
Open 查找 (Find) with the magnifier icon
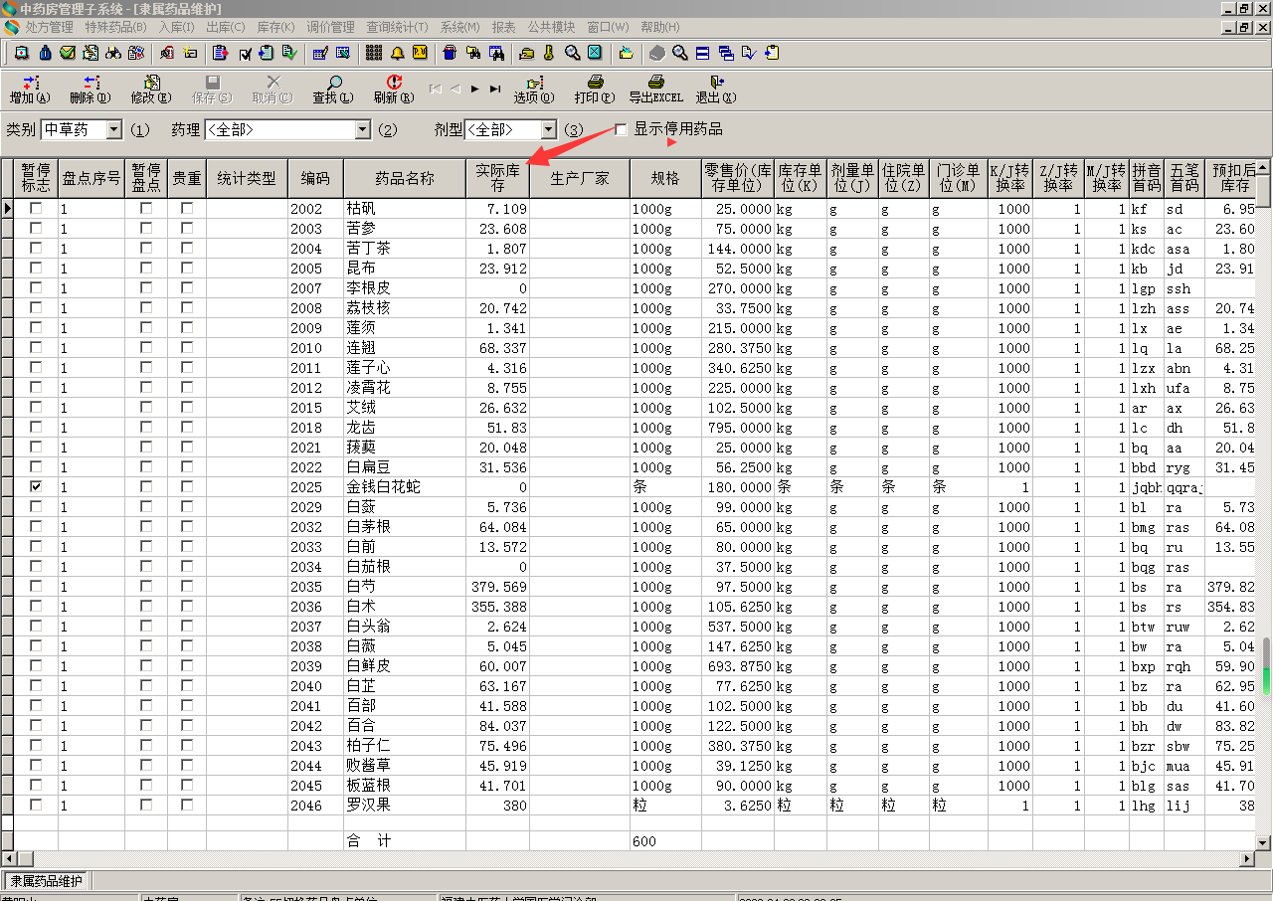[x=333, y=84]
